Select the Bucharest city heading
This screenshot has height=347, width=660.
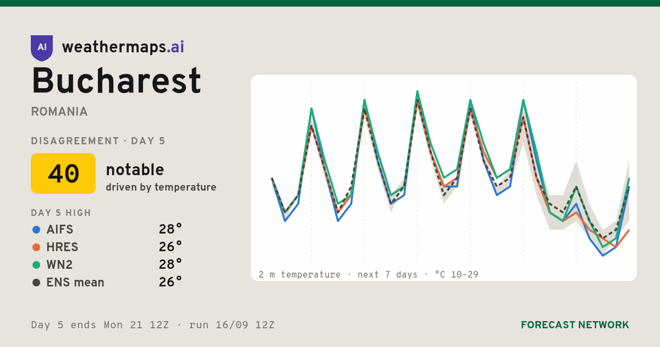click(x=116, y=81)
